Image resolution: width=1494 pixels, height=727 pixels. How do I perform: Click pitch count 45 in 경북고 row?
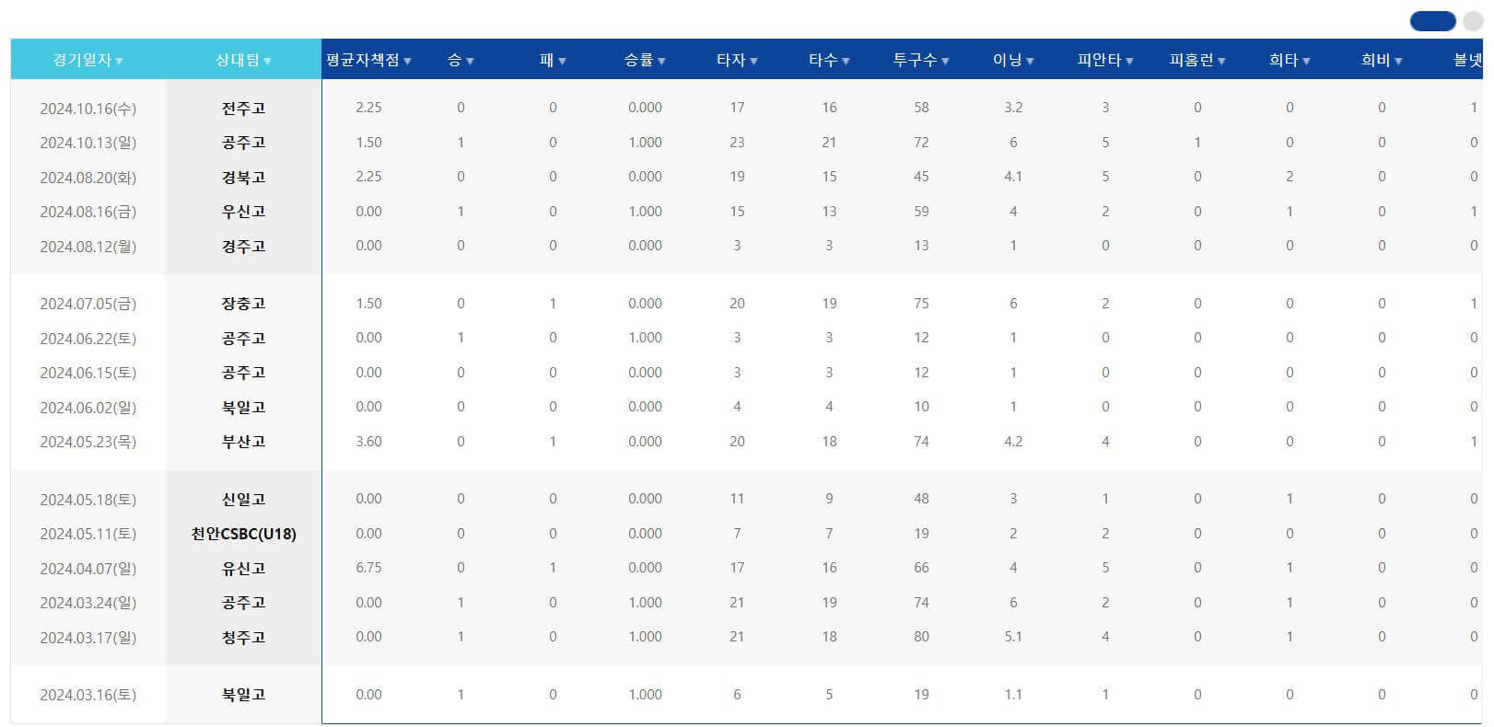tap(921, 177)
